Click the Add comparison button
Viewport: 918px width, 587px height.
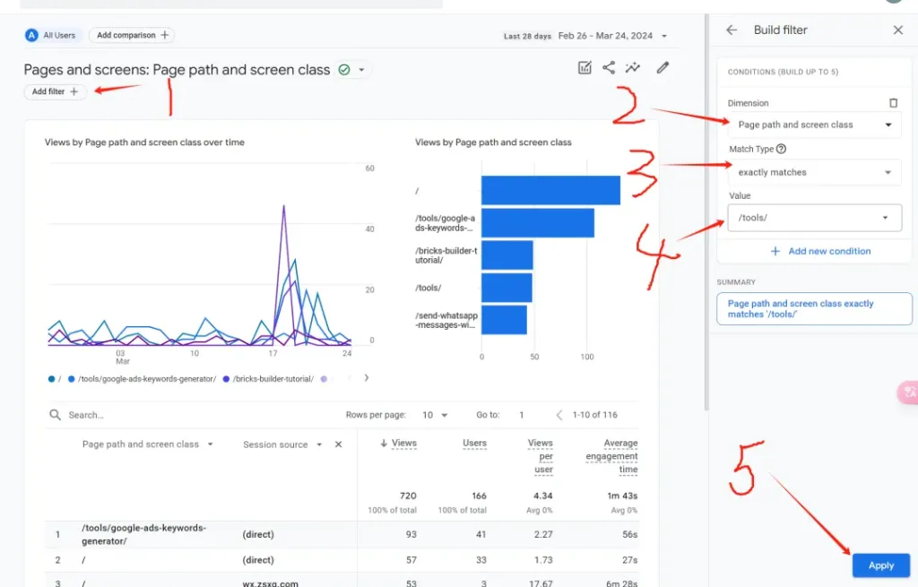(x=133, y=35)
